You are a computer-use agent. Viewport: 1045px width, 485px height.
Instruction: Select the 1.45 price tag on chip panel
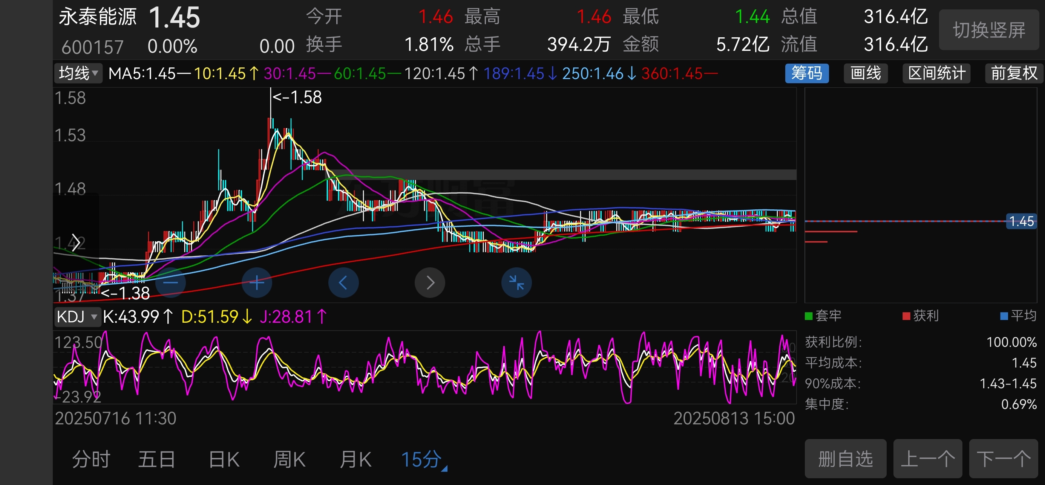click(x=1021, y=221)
